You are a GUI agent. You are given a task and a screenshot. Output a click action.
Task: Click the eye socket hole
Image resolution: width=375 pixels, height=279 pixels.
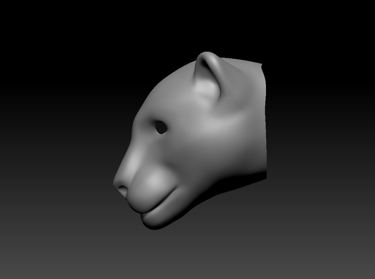tap(161, 128)
